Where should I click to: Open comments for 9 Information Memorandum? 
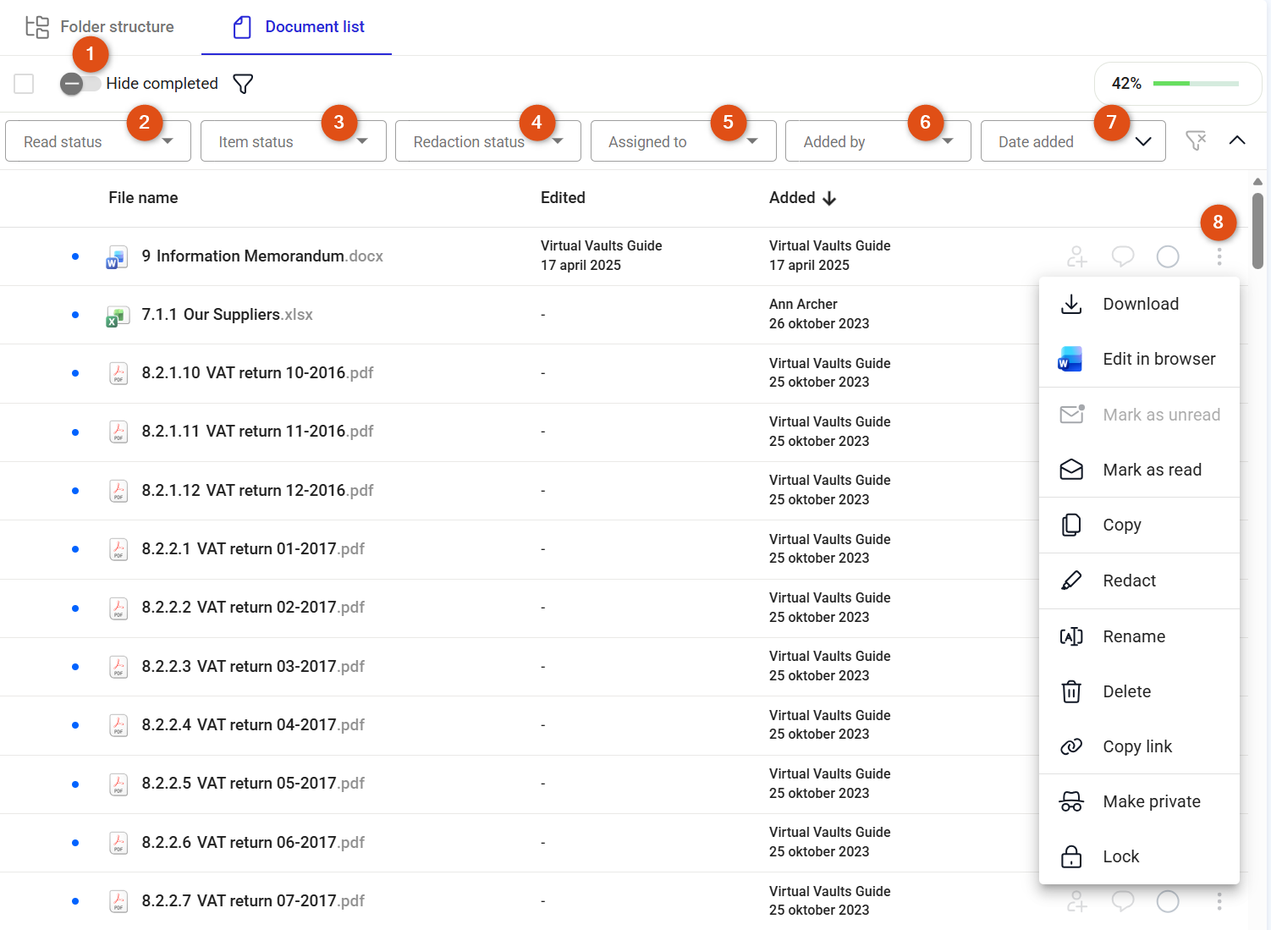click(1122, 256)
